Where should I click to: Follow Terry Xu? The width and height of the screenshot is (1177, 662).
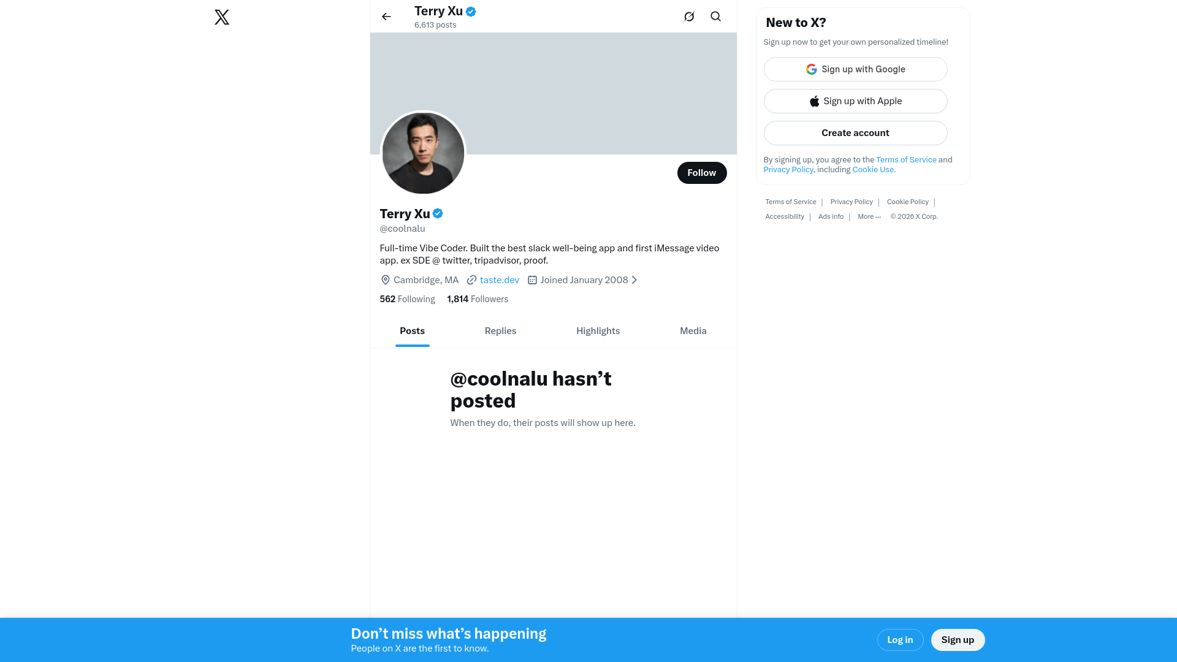click(x=701, y=173)
